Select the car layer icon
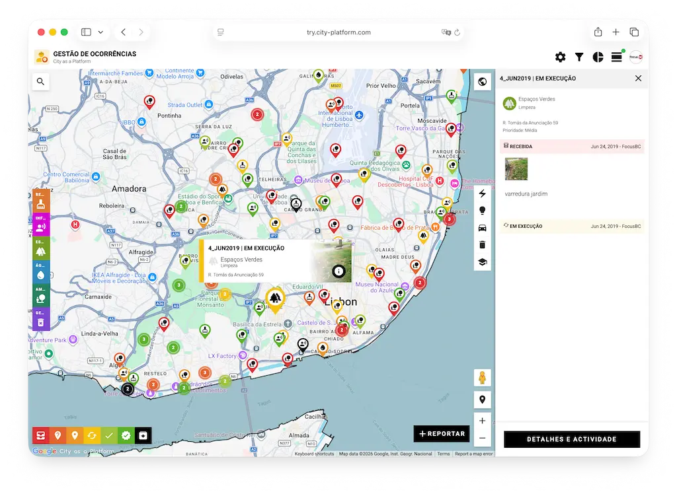 [x=482, y=228]
